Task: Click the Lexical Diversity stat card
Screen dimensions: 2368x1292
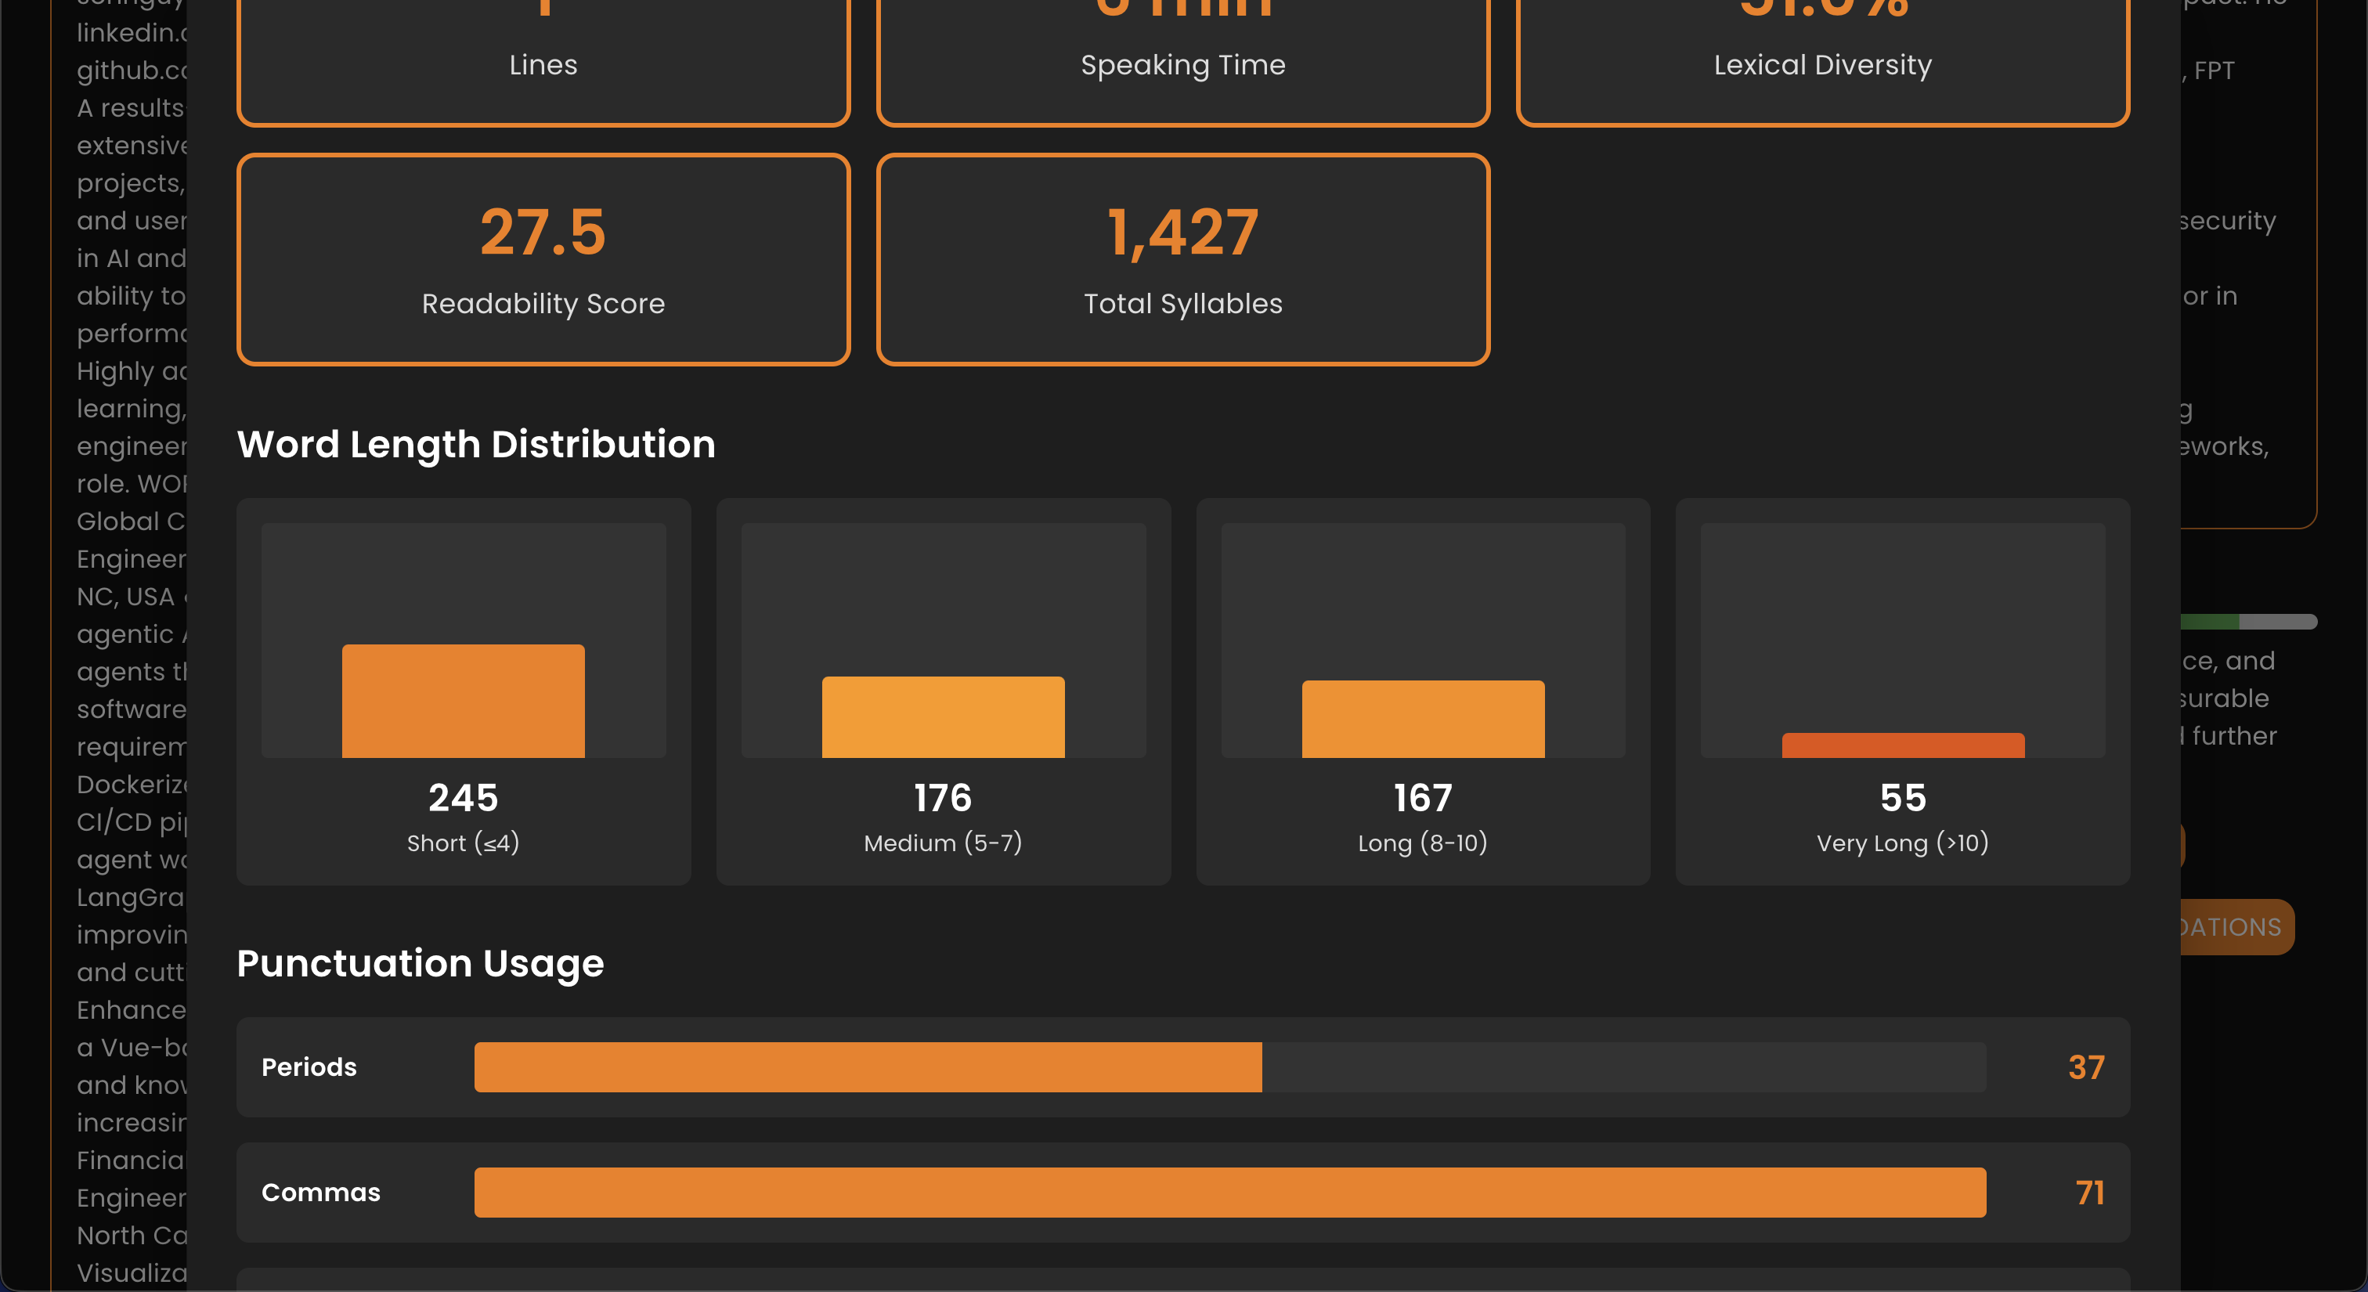Action: 1822,46
